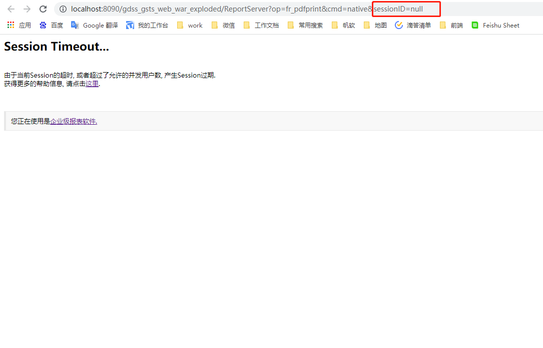View site information icon in address bar
The image size is (543, 348).
pos(63,9)
